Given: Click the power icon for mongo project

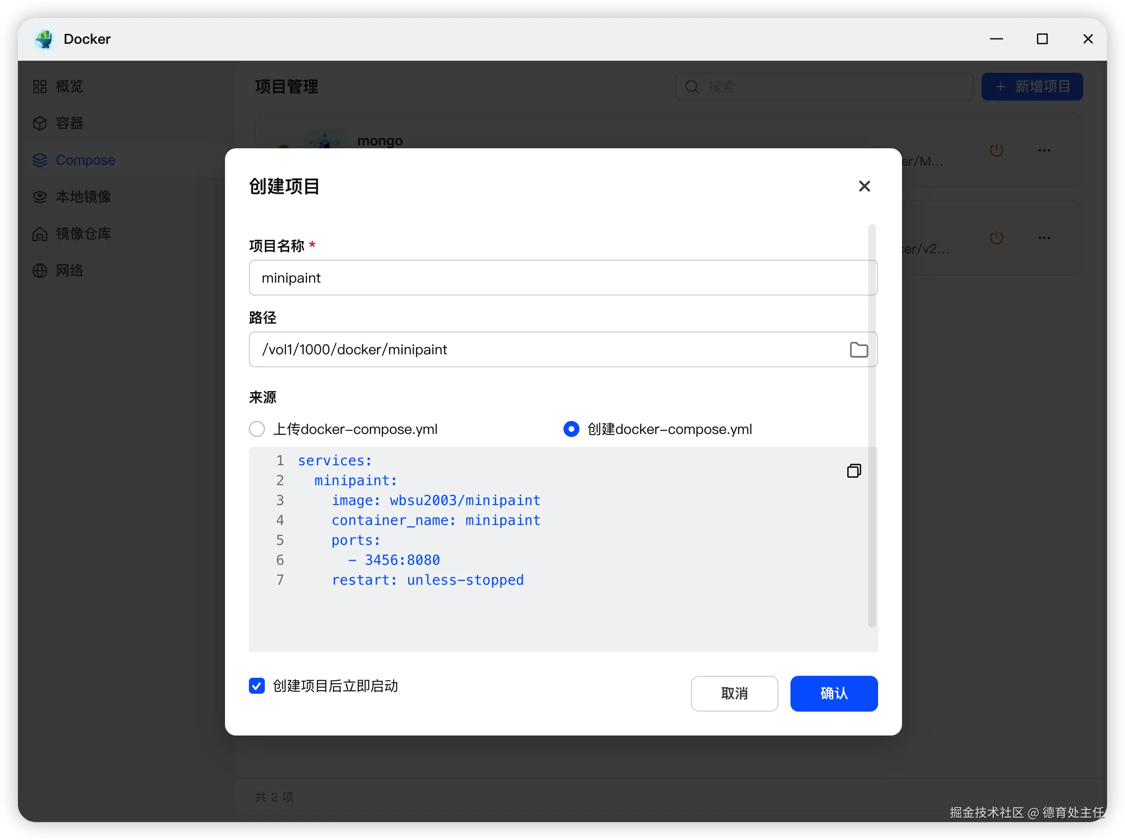Looking at the screenshot, I should tap(996, 150).
